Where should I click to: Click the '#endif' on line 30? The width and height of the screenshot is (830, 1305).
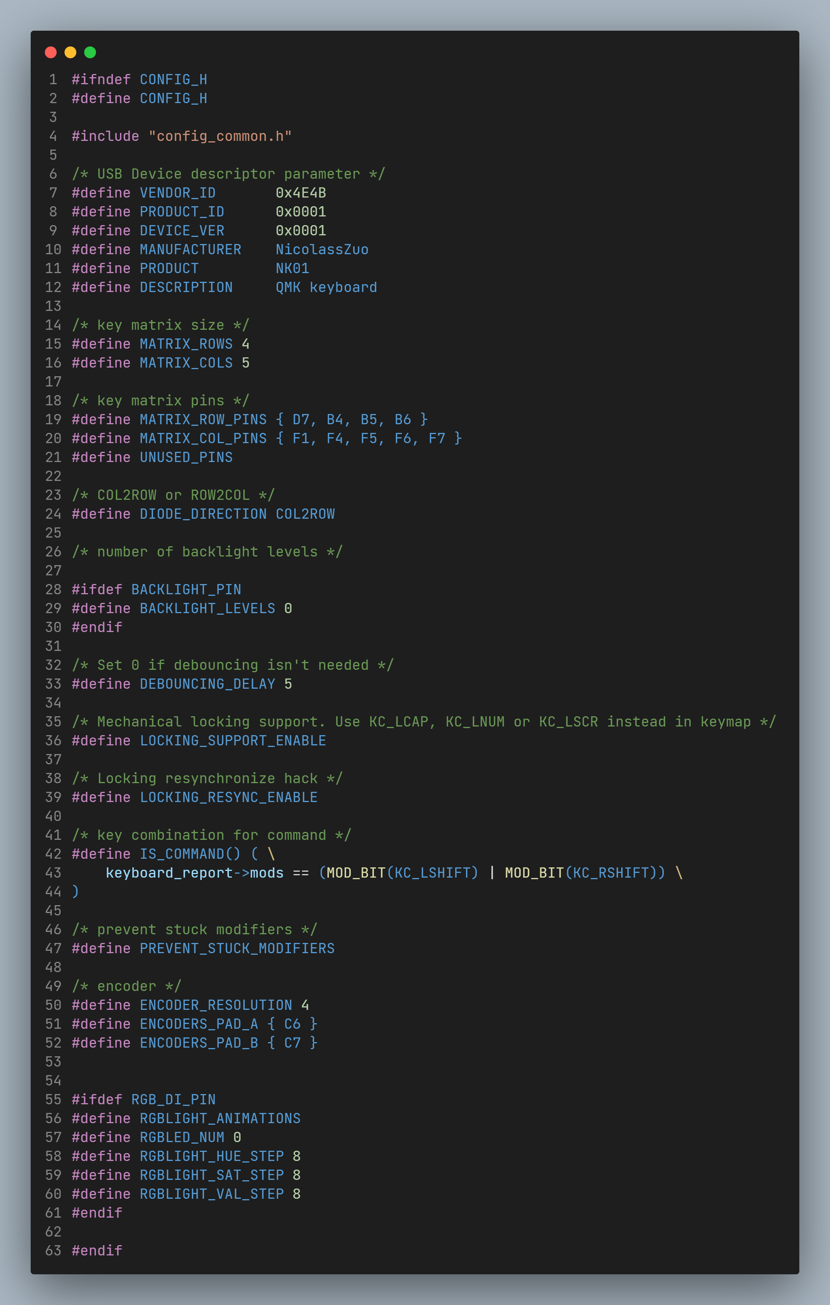click(x=97, y=628)
